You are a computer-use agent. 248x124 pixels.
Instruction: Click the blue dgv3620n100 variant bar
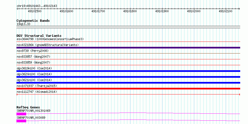[128, 77]
